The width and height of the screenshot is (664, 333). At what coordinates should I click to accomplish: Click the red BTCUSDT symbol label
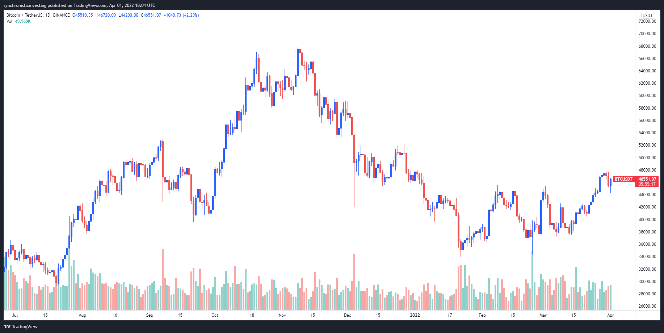point(623,179)
